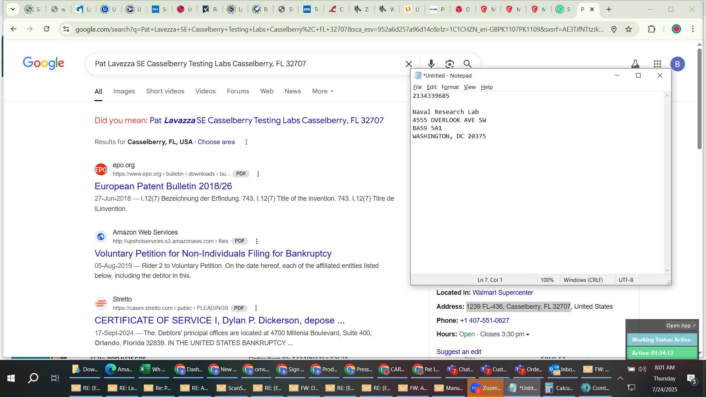This screenshot has height=397, width=706.
Task: Expand store hours dropdown arrow
Action: [528, 335]
